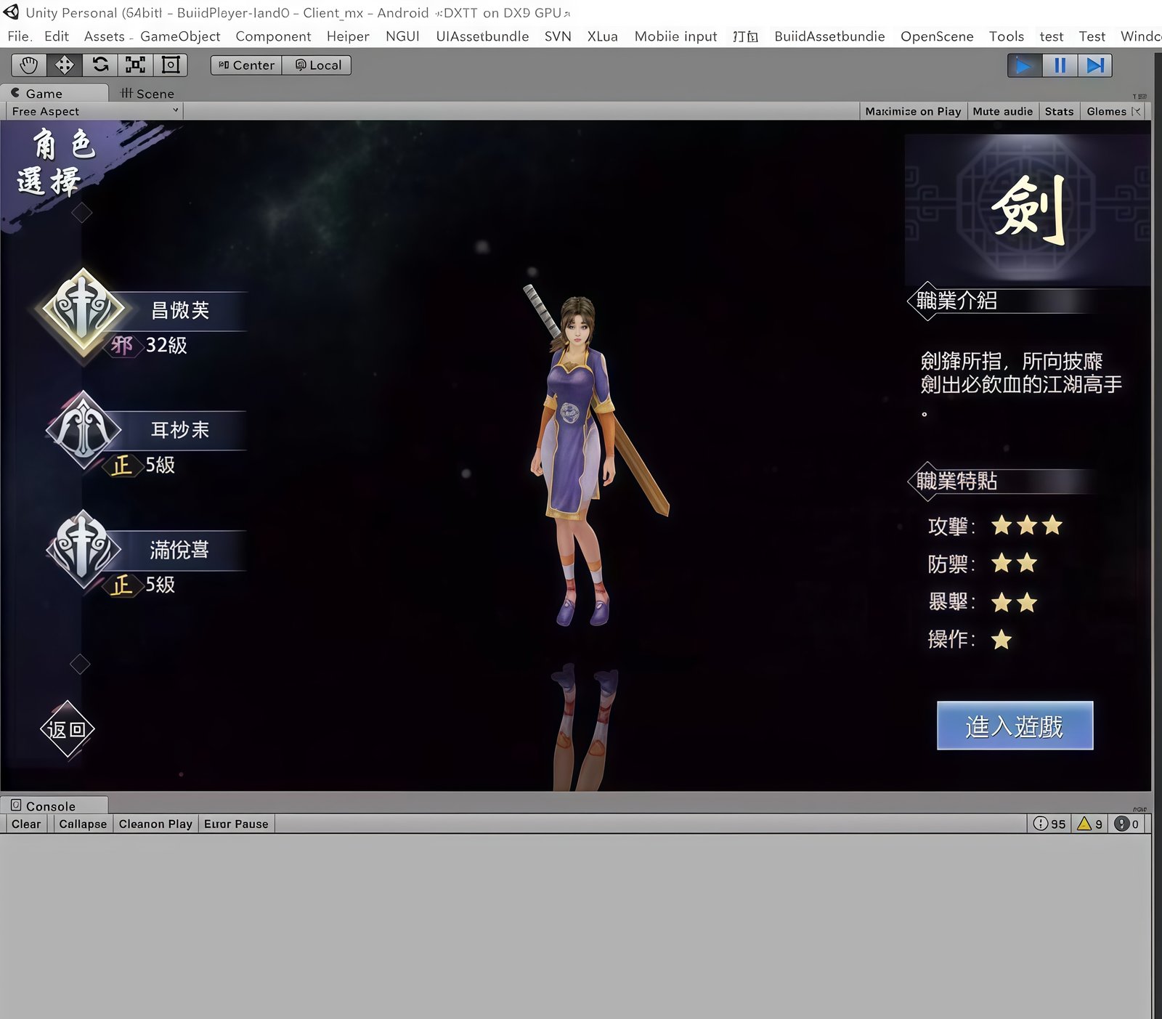Select the Hand tool in toolbar

click(x=29, y=65)
